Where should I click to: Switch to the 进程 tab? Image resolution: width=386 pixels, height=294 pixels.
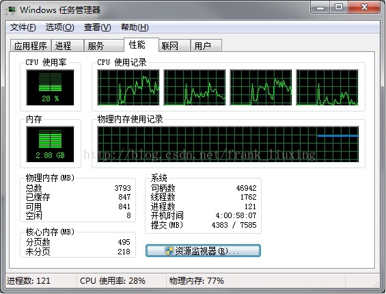click(67, 46)
